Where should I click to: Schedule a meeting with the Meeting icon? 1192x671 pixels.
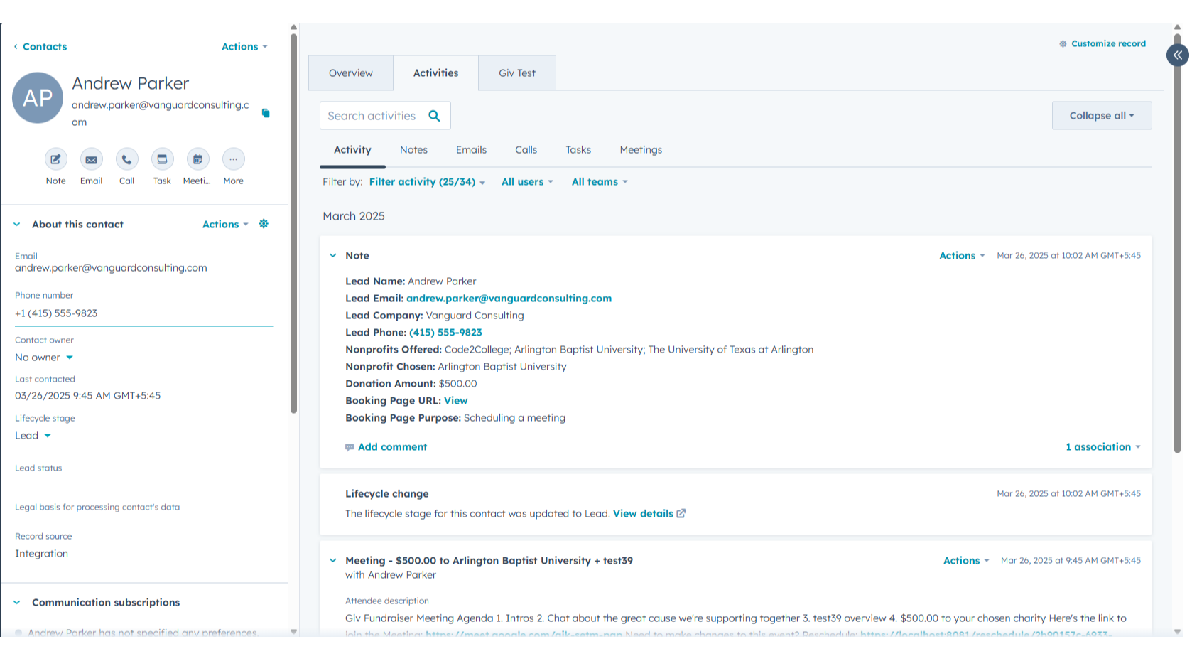pyautogui.click(x=197, y=160)
